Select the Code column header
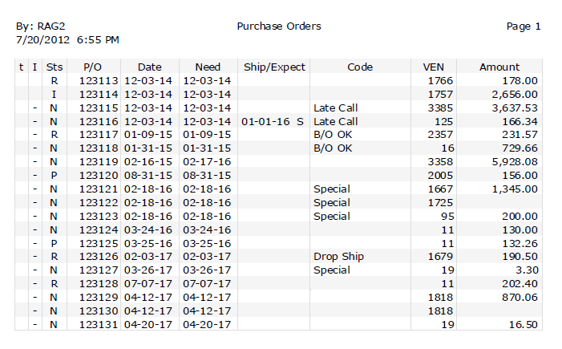 click(360, 67)
